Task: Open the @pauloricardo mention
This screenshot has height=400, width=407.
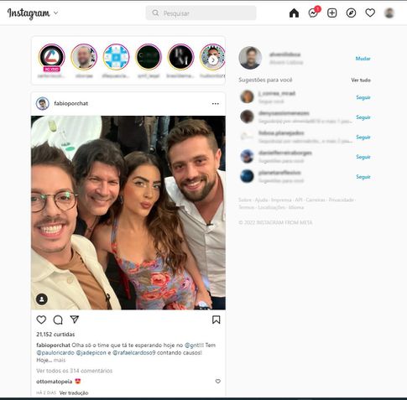Action: (x=55, y=353)
